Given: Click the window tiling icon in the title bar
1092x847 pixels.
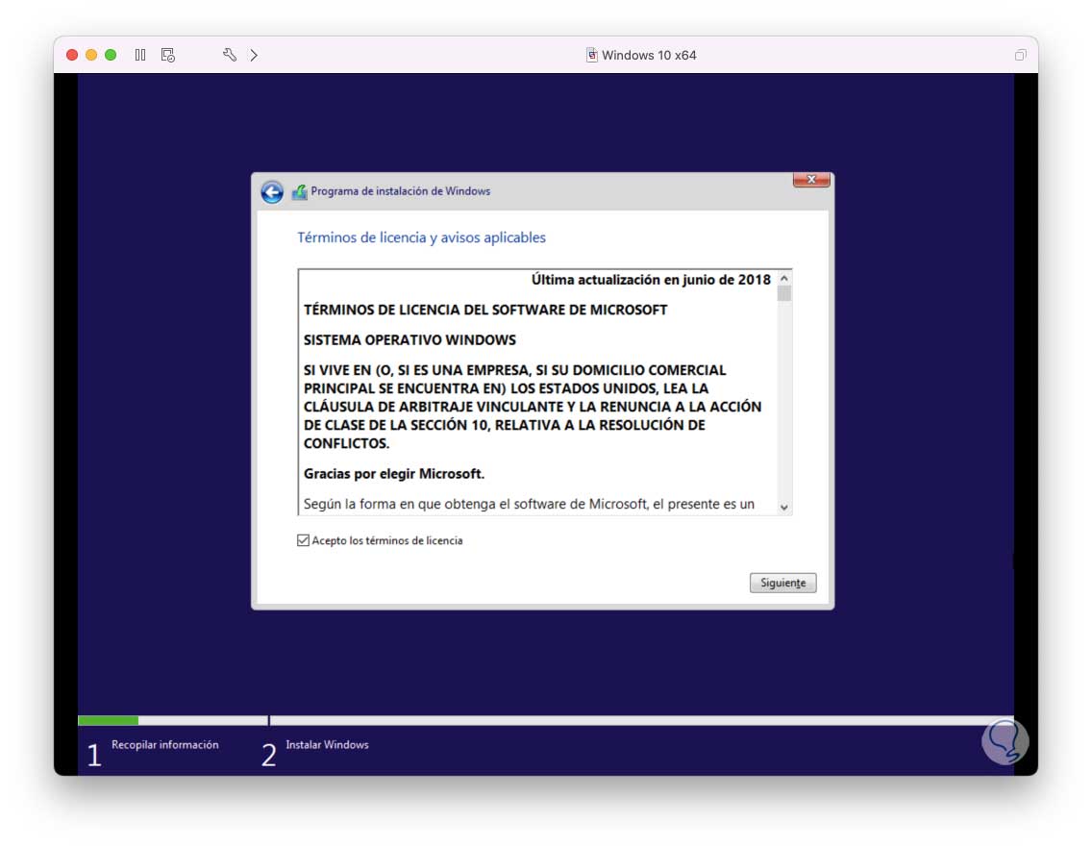Looking at the screenshot, I should click(1020, 55).
